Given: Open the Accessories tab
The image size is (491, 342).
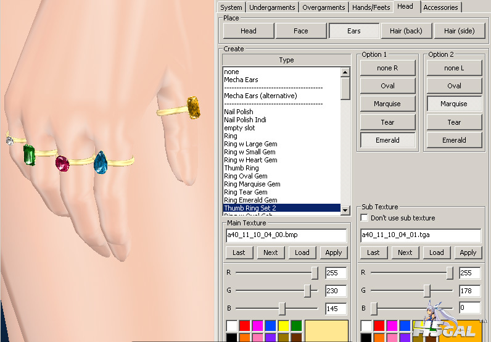Looking at the screenshot, I should (x=440, y=7).
